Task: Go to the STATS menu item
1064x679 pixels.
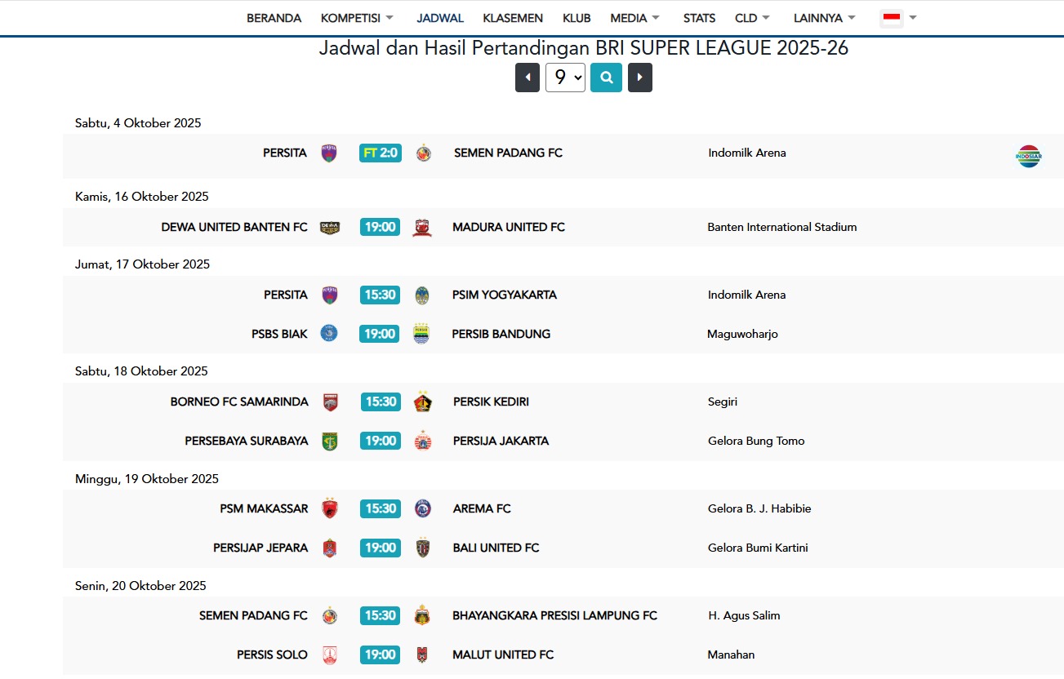Action: pyautogui.click(x=699, y=18)
